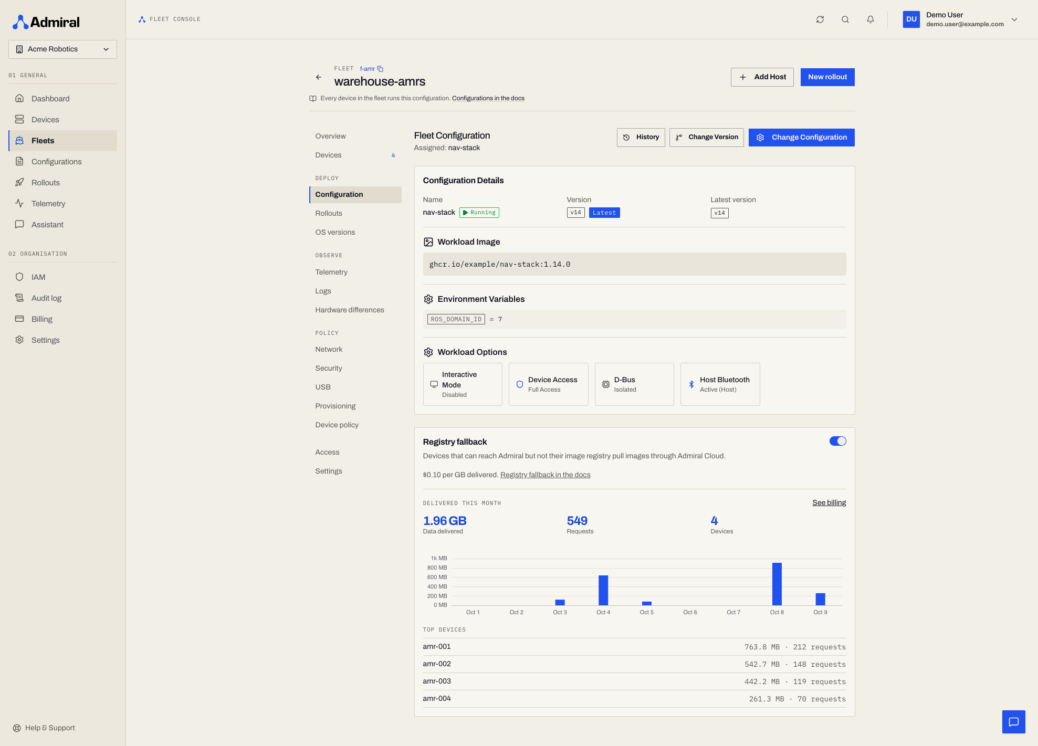Screen dimensions: 1038x746
Task: Open the fleet Rollouts tab
Action: point(355,214)
